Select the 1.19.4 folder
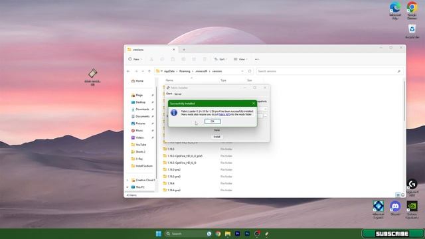 point(169,183)
